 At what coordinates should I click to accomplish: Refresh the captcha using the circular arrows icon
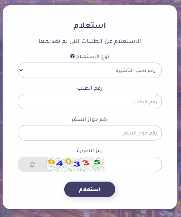click(32, 165)
